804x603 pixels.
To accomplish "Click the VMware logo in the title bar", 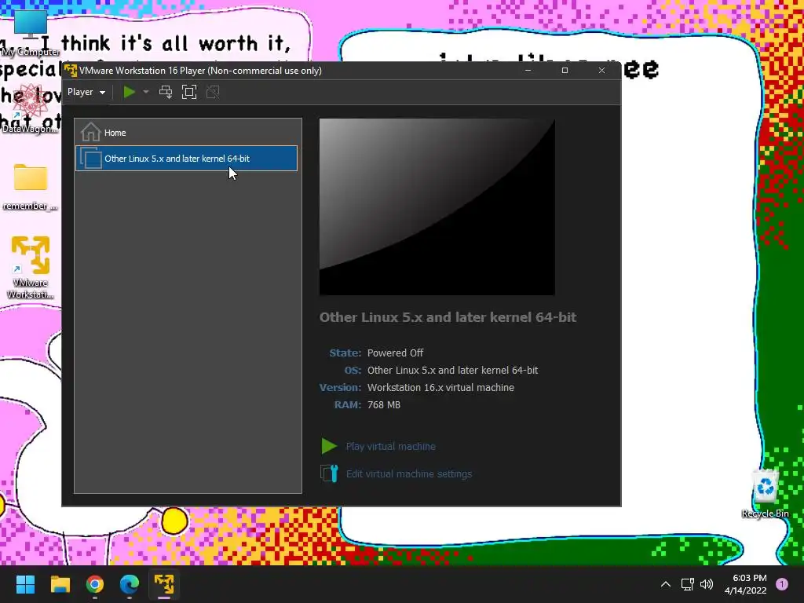I will (x=71, y=70).
